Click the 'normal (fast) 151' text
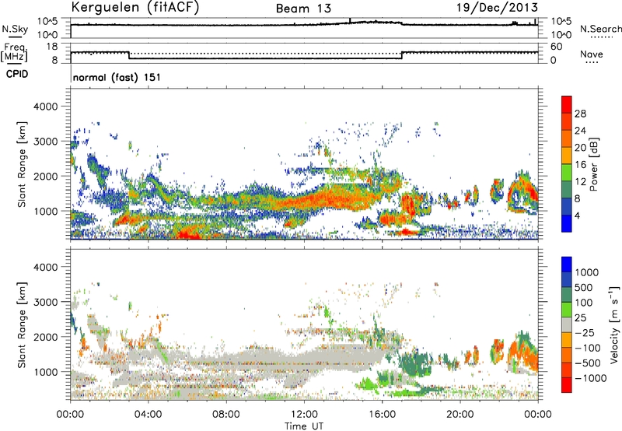Screen dimensions: 622x431 tap(117, 77)
